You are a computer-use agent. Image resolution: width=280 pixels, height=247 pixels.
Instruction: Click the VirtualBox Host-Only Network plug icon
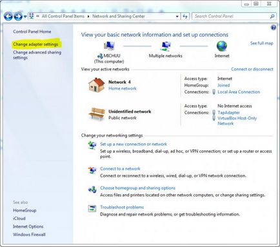pos(214,118)
